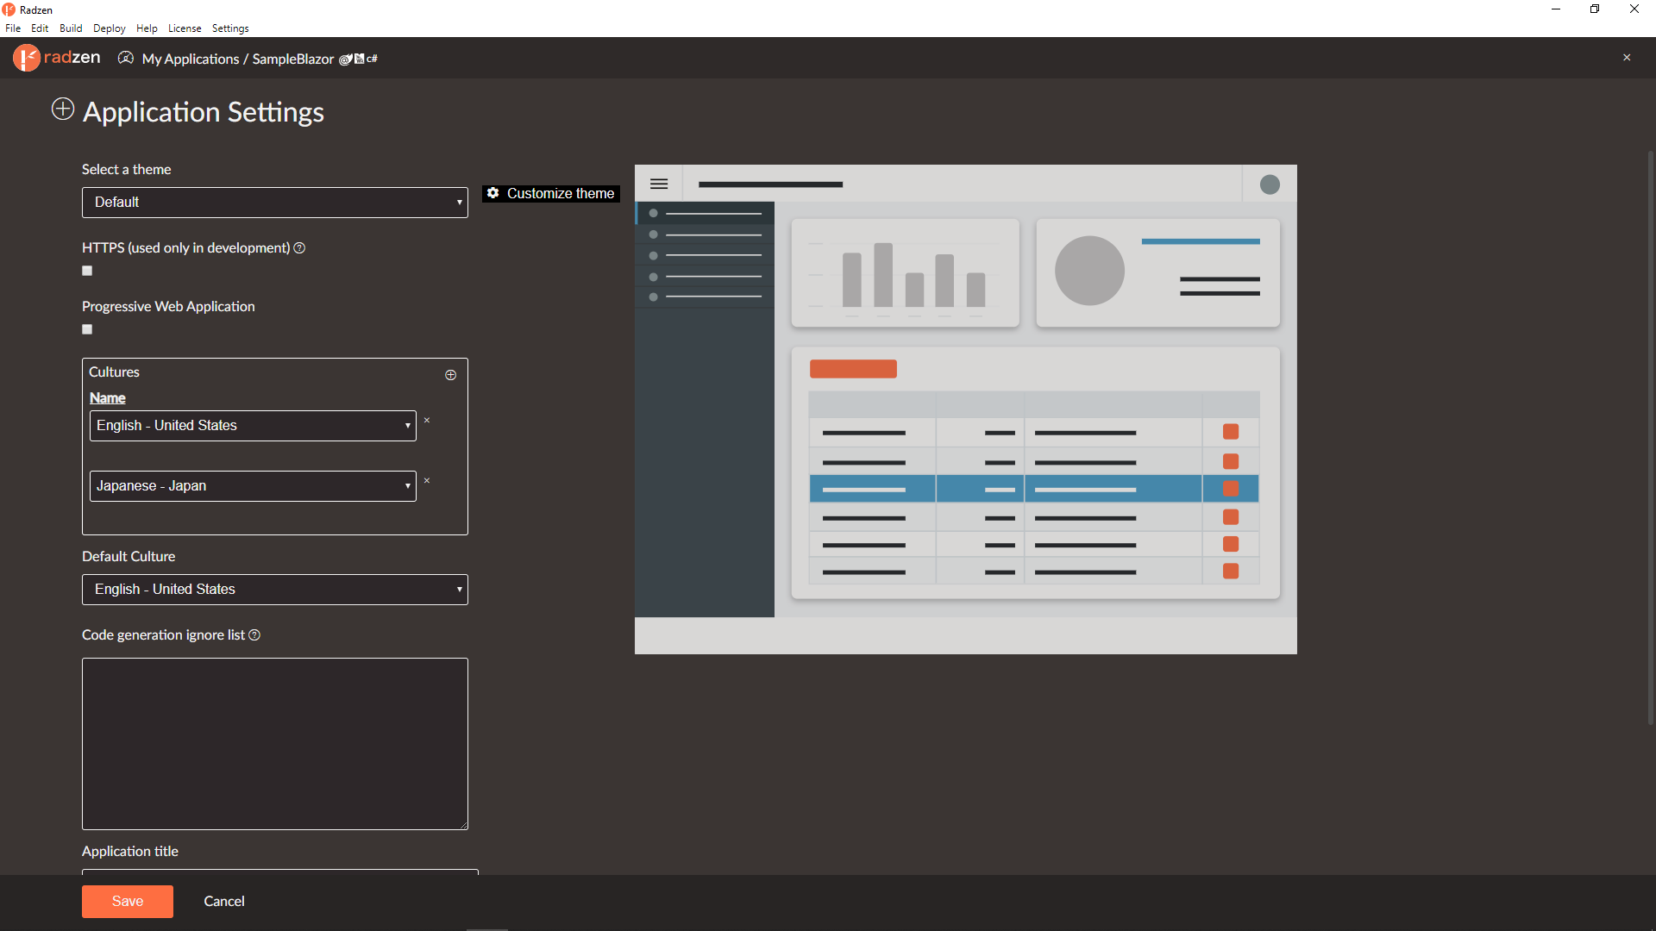Image resolution: width=1656 pixels, height=931 pixels.
Task: Click the Cancel button
Action: [224, 902]
